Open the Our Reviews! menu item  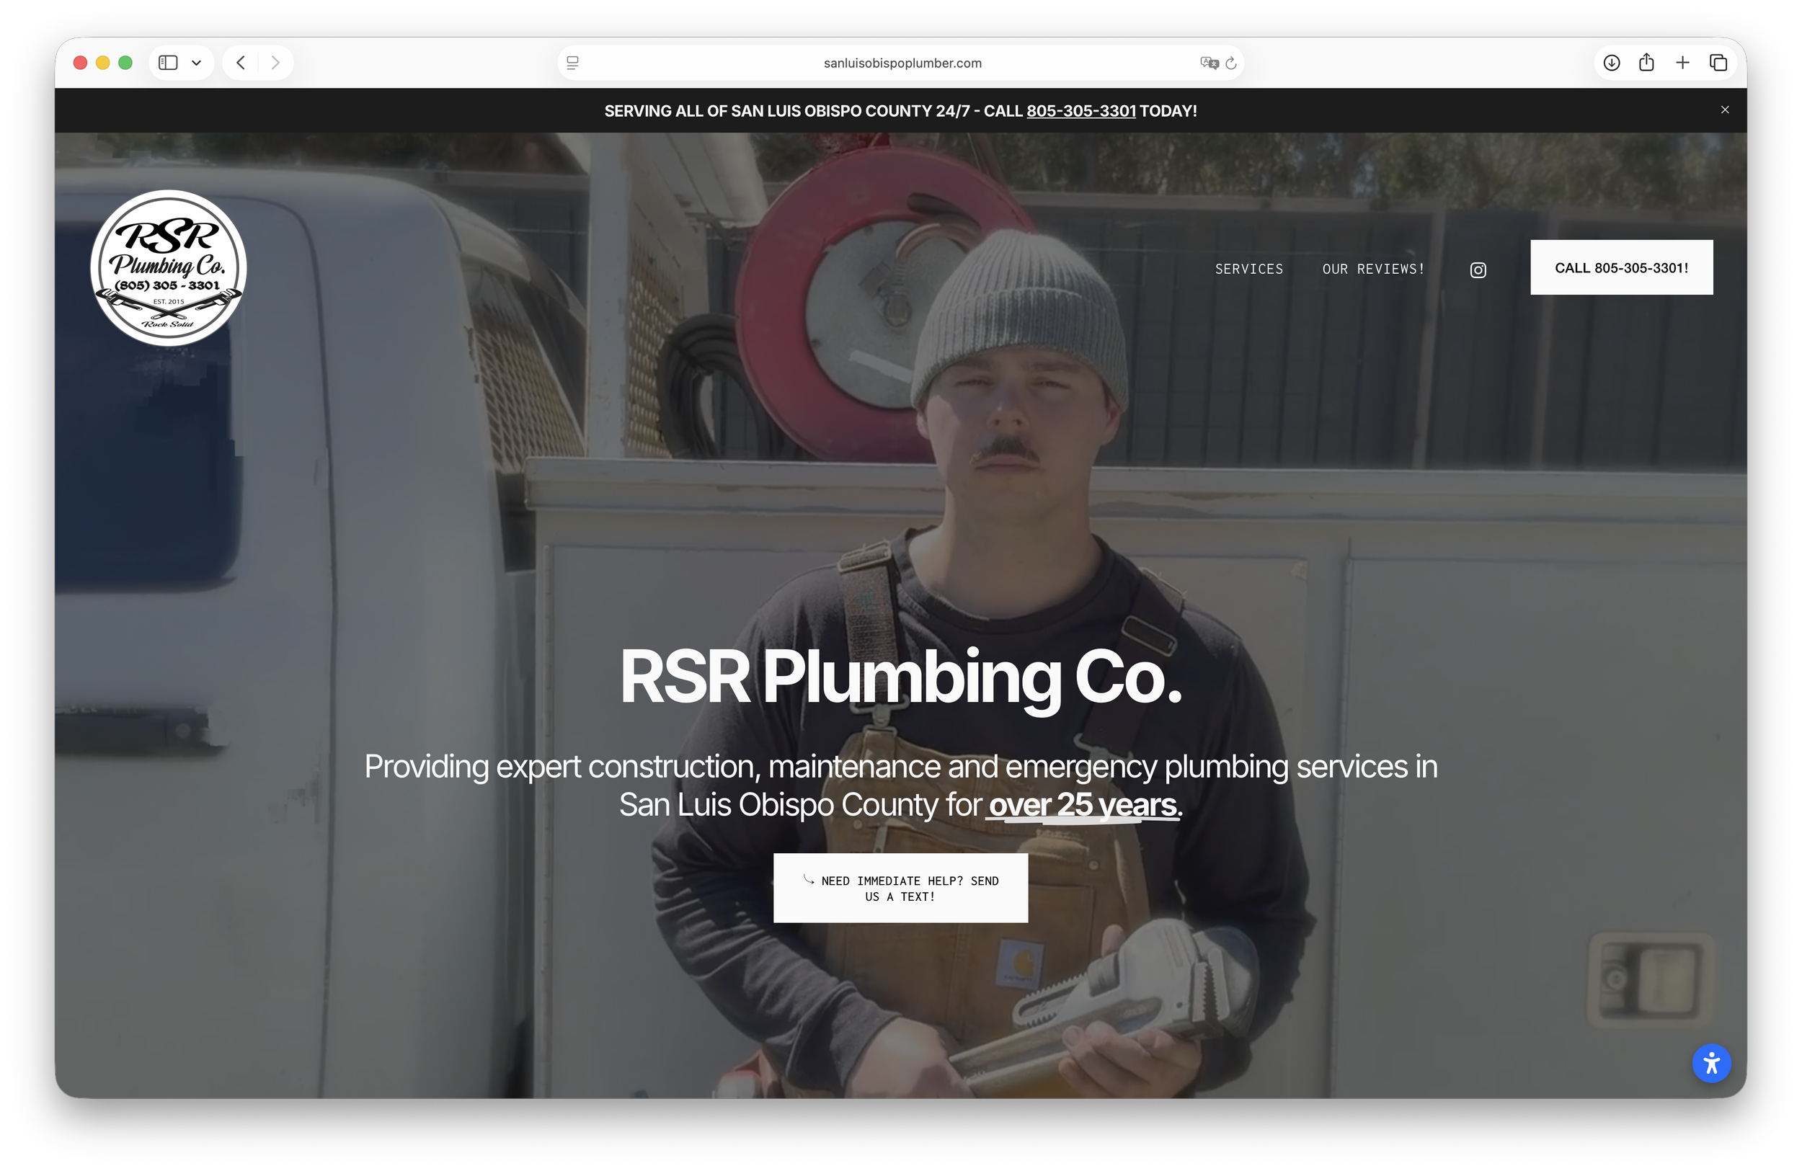1372,269
